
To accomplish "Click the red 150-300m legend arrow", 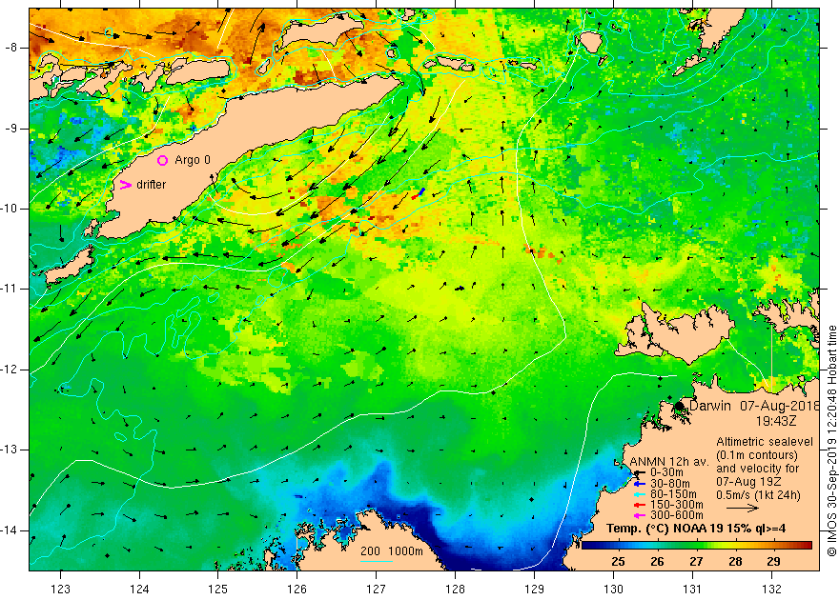I will 640,505.
